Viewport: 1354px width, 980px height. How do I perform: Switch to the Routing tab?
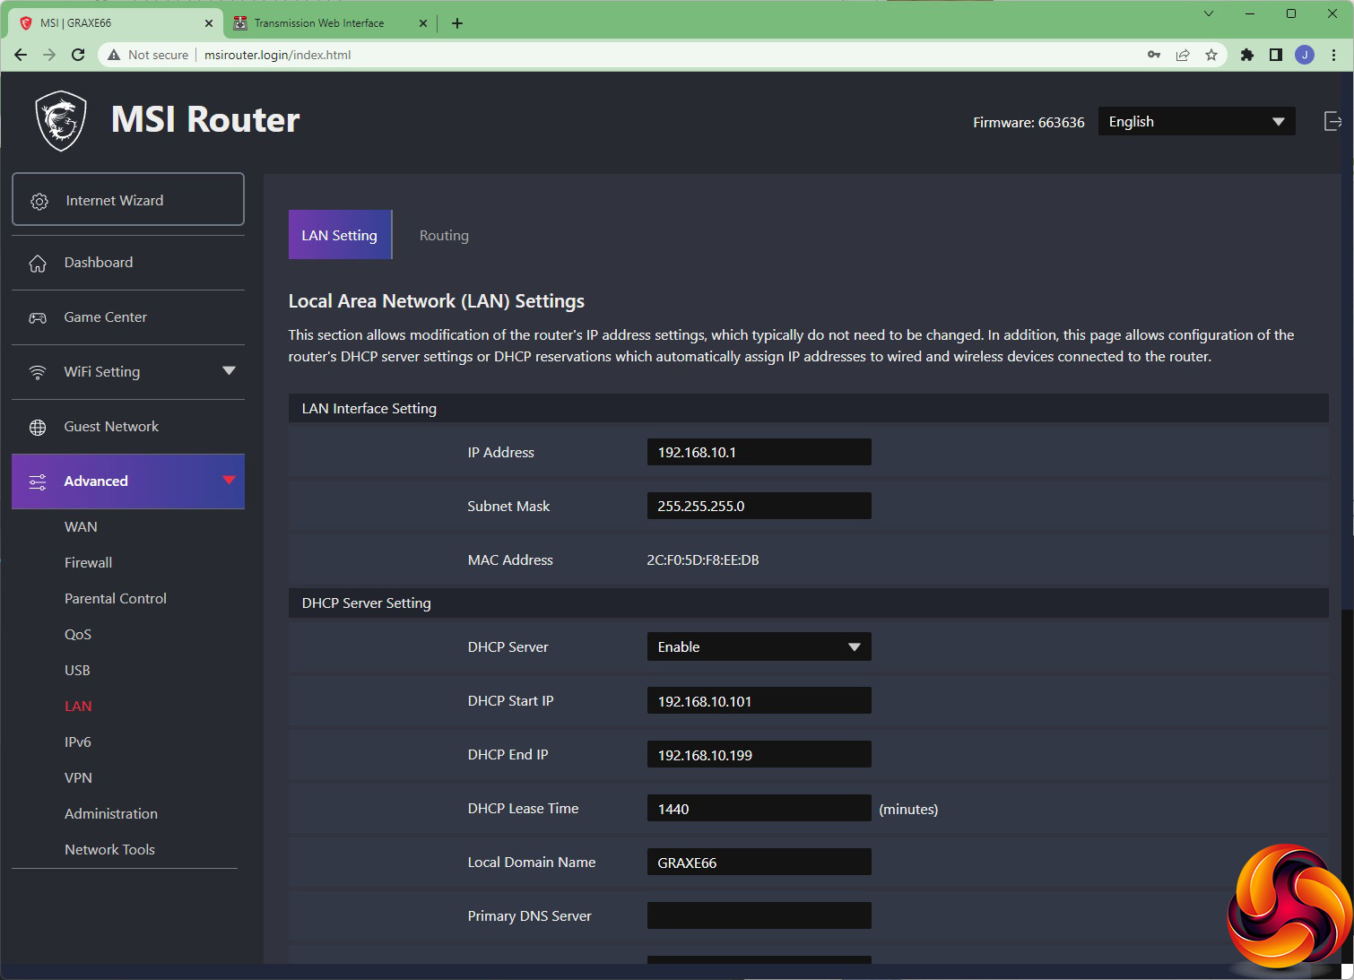[444, 236]
